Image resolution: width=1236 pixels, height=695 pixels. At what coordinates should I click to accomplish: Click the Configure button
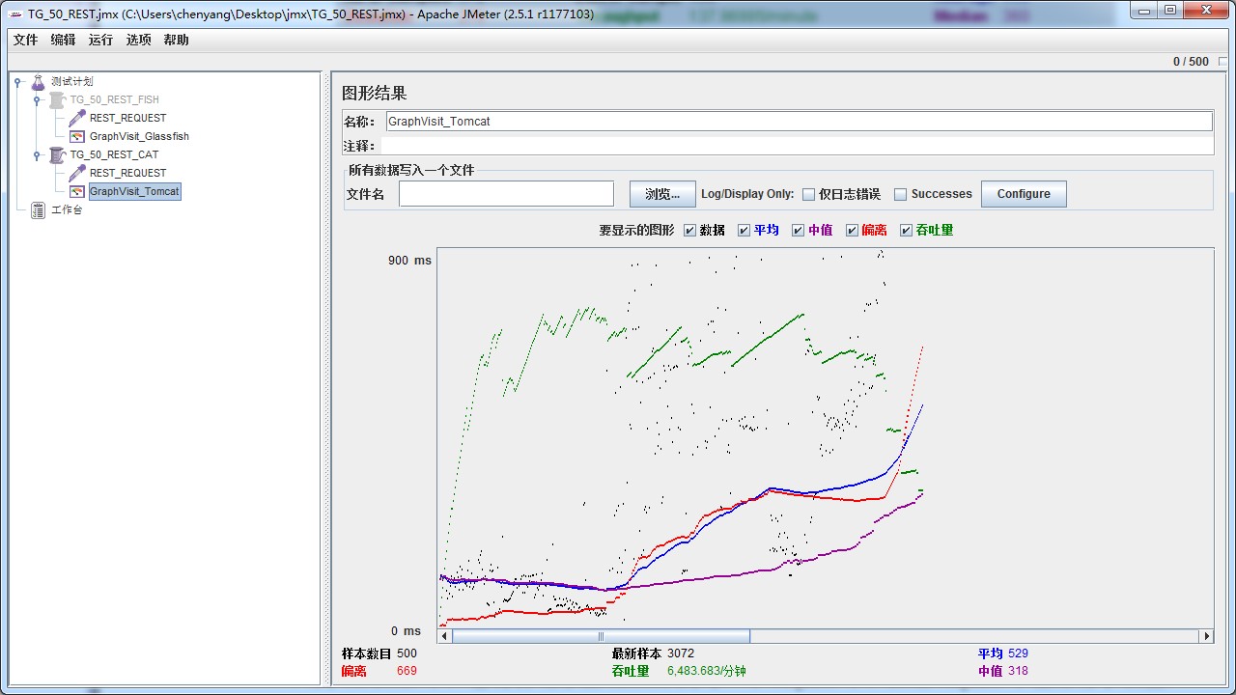[1024, 194]
